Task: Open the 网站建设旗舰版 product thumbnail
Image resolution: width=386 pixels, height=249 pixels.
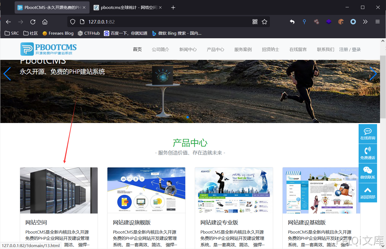Action: click(x=146, y=190)
